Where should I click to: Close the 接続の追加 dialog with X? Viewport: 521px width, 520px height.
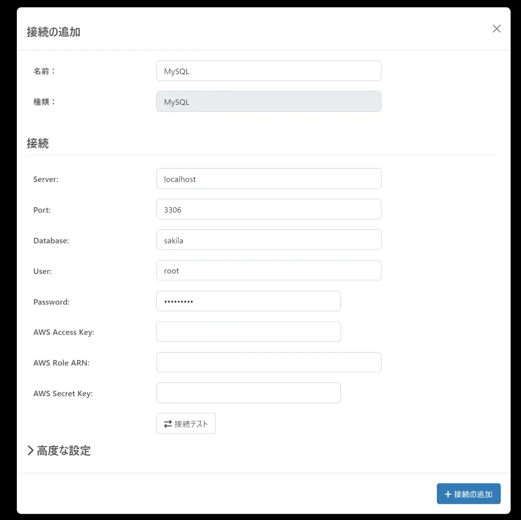(x=496, y=29)
